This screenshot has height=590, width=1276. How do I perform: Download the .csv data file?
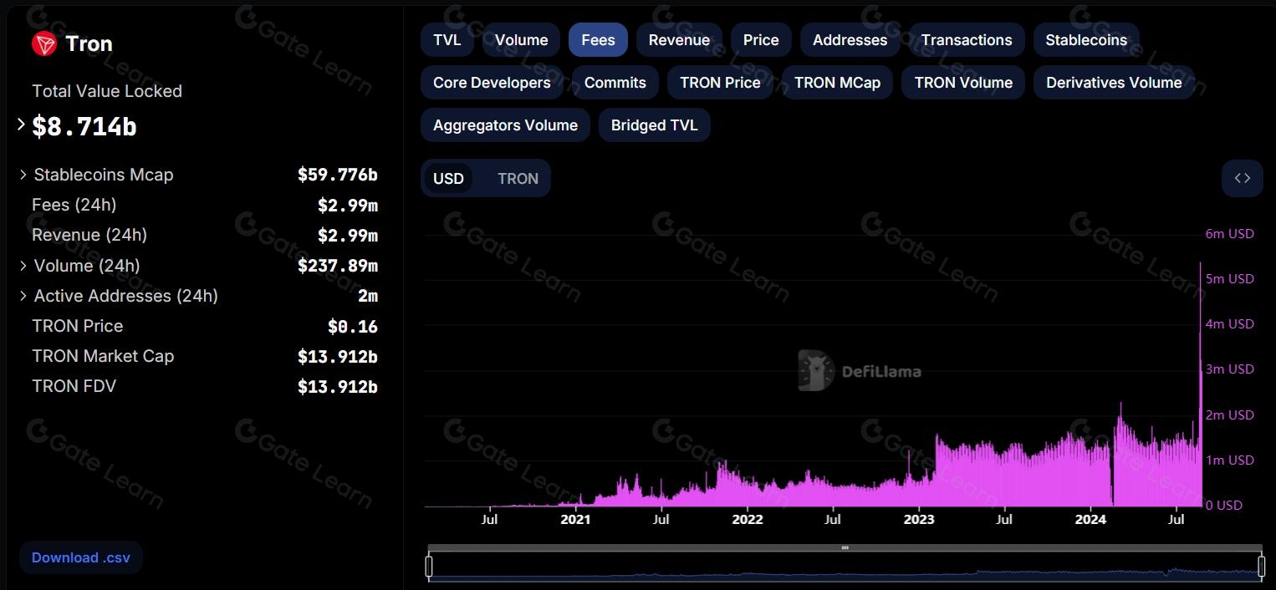(81, 557)
